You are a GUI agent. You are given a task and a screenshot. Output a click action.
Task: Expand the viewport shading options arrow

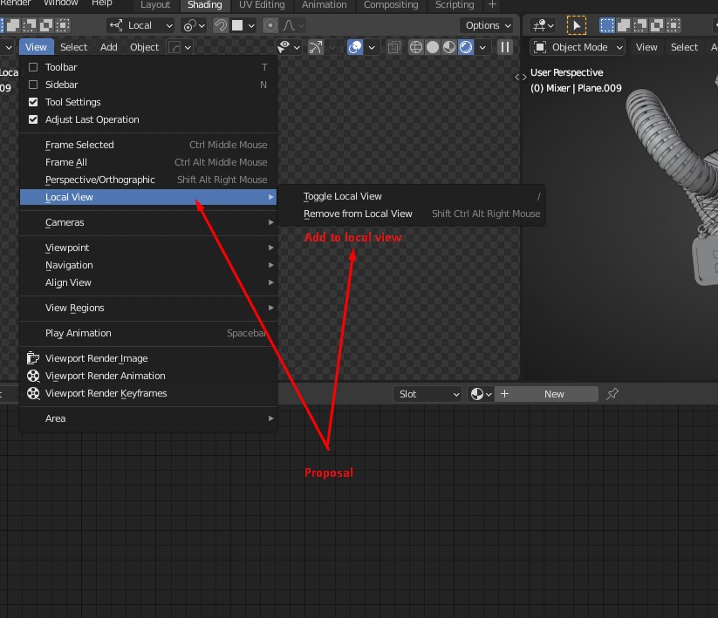pos(482,47)
